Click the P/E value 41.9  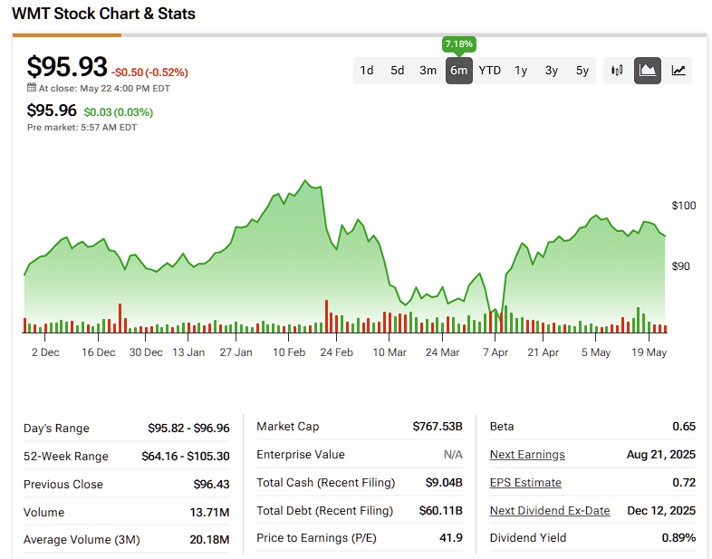point(451,538)
